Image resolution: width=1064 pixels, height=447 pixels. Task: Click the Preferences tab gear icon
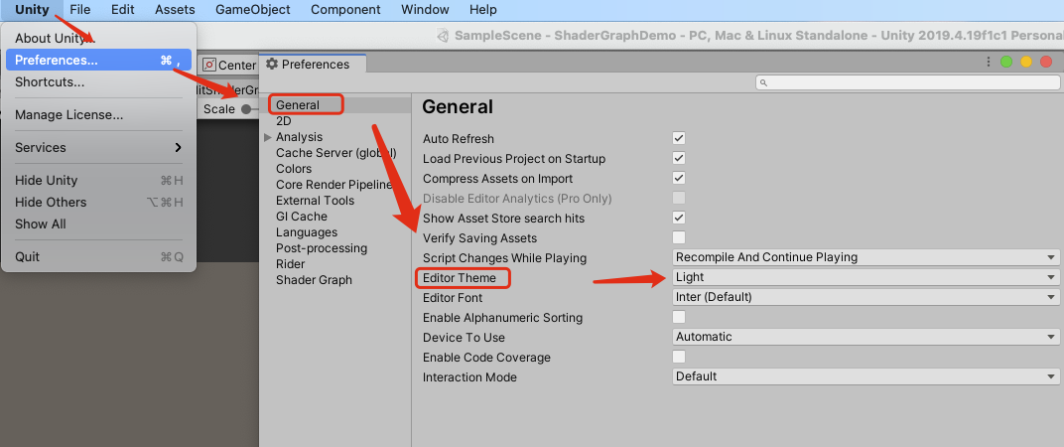click(x=272, y=64)
